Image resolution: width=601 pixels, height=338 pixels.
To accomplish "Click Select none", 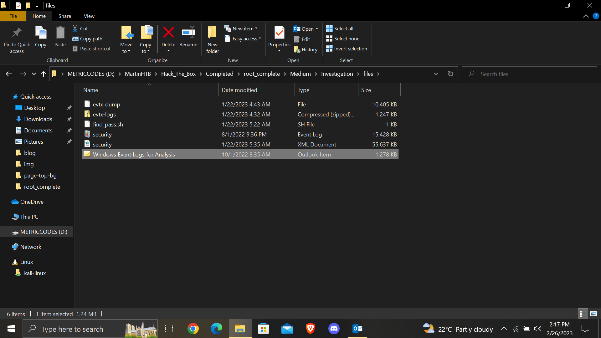I will point(343,38).
